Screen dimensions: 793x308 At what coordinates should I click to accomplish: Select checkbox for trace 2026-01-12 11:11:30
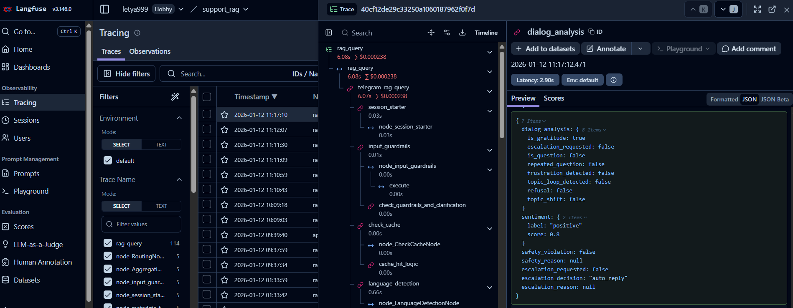pos(207,144)
